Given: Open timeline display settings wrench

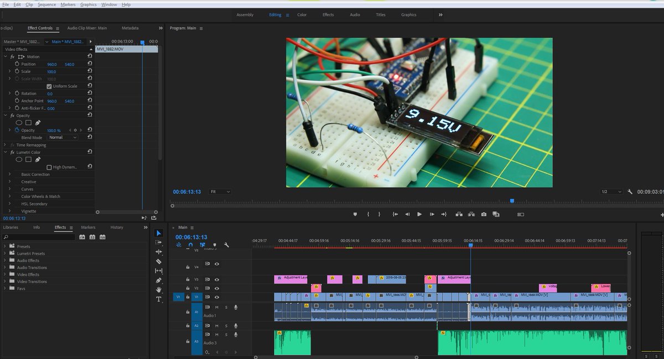Looking at the screenshot, I should pyautogui.click(x=226, y=245).
